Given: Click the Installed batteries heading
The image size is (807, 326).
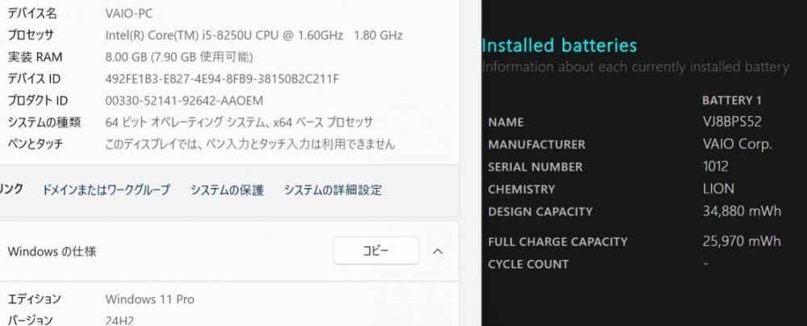Looking at the screenshot, I should point(559,45).
